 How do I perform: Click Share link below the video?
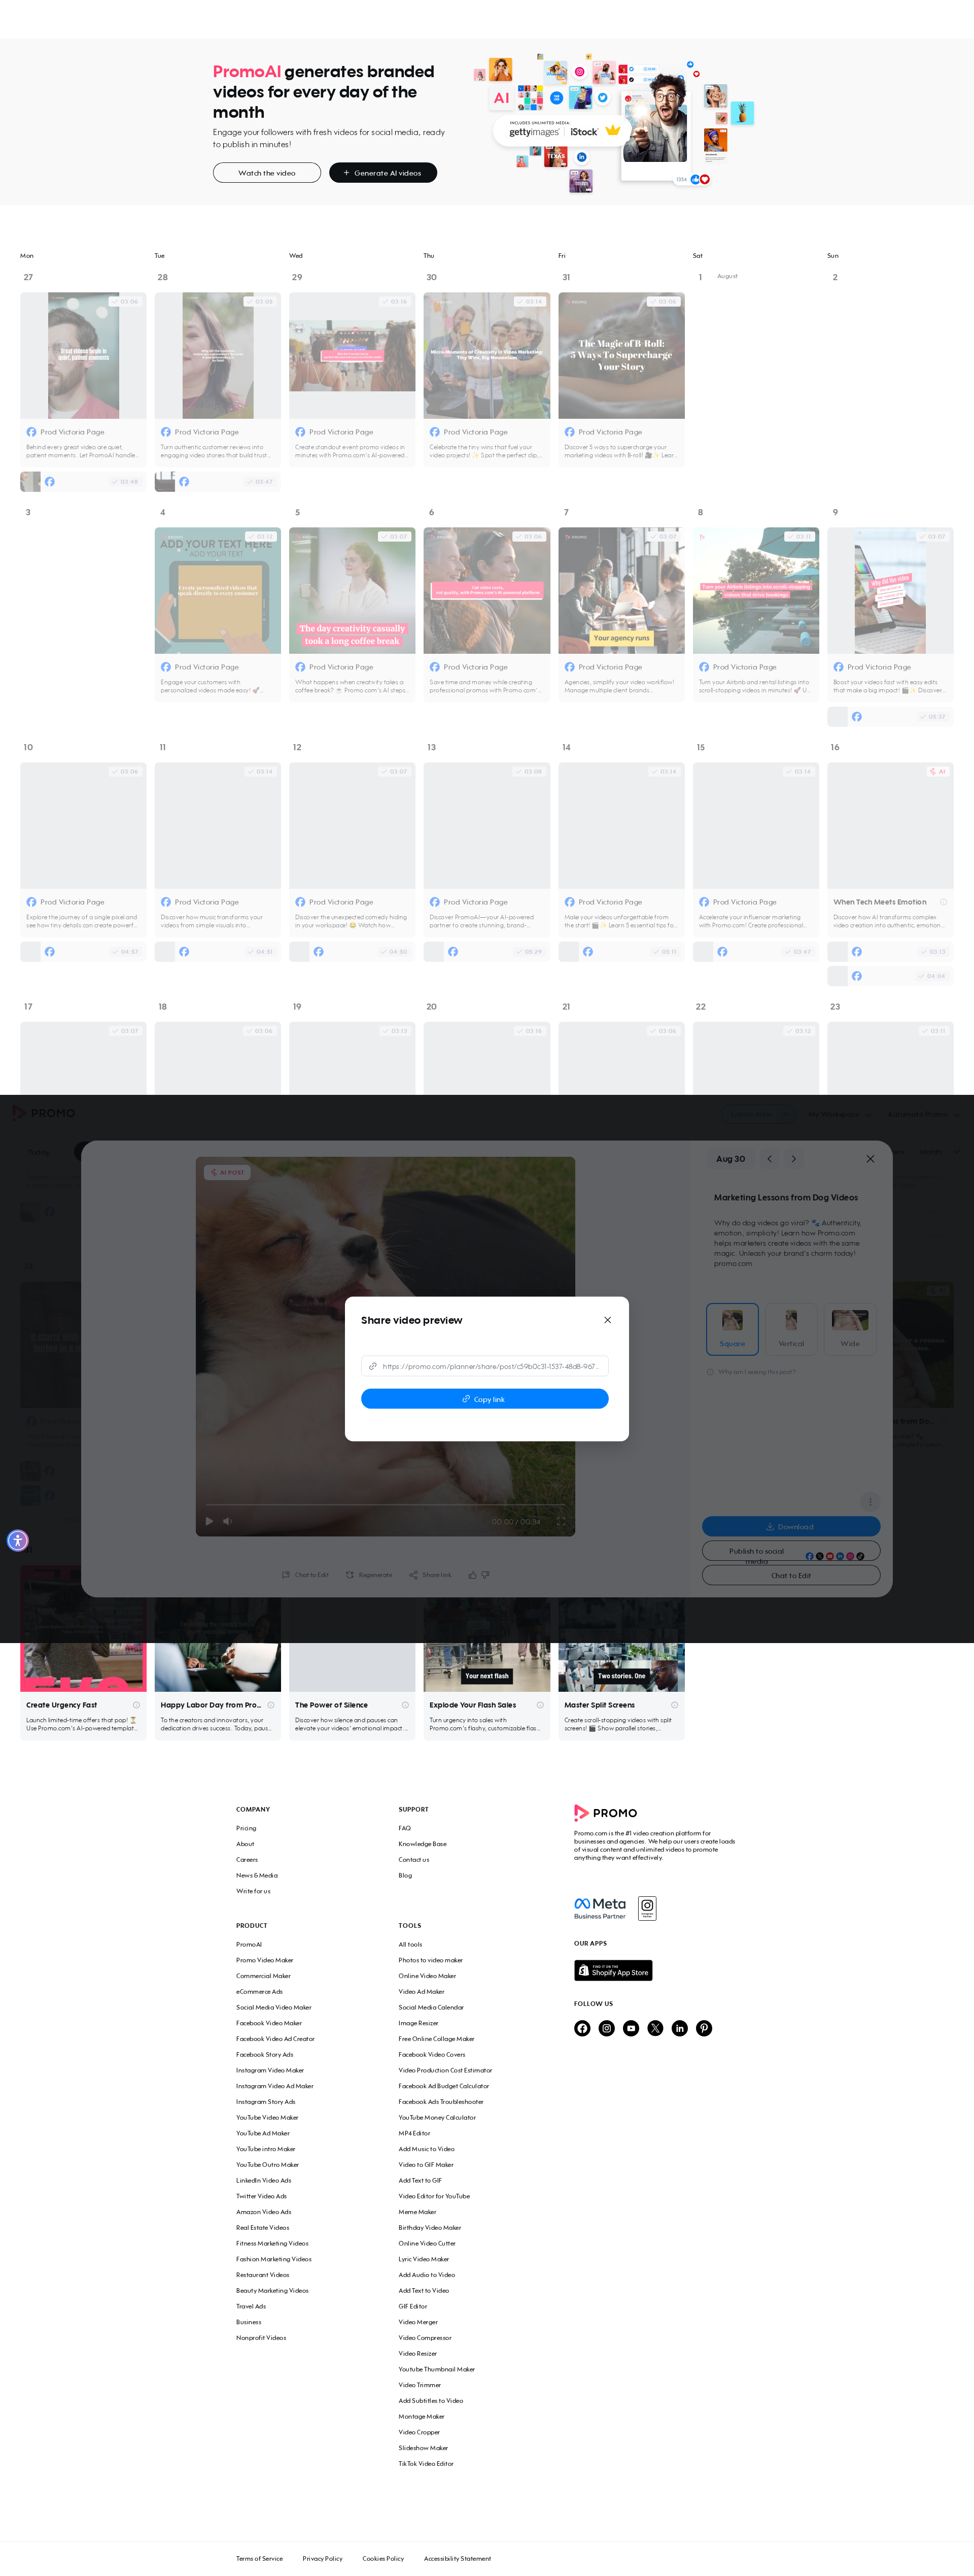[431, 1575]
